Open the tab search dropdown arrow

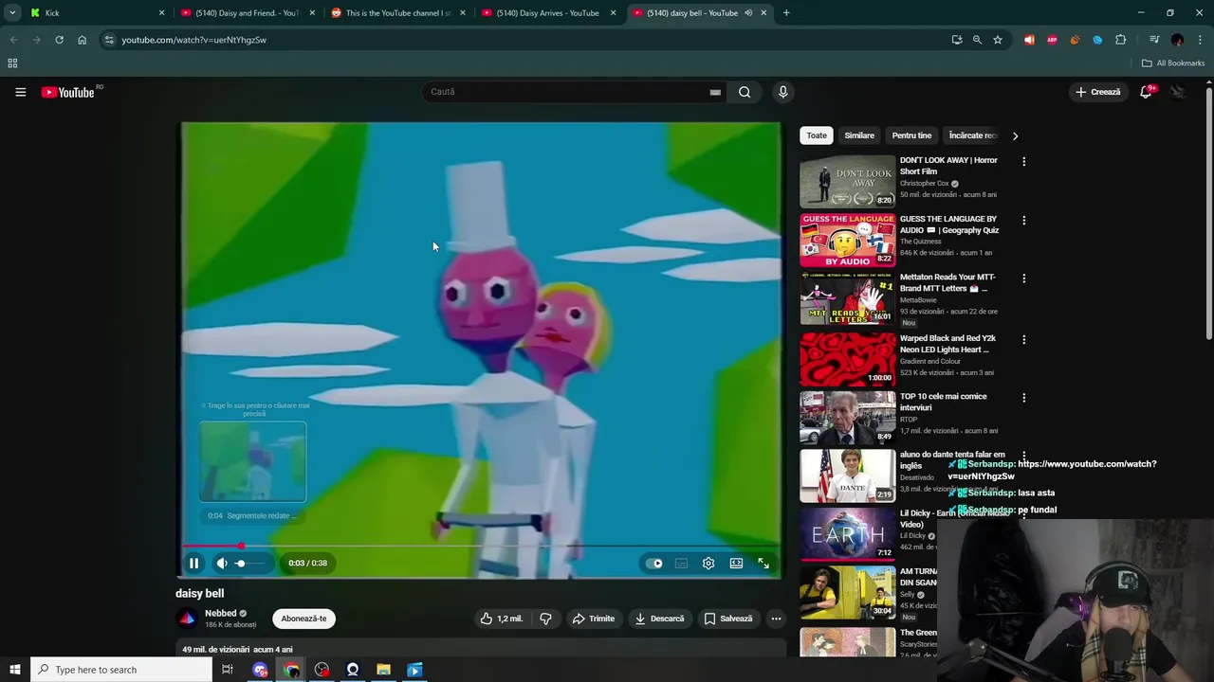coord(12,12)
